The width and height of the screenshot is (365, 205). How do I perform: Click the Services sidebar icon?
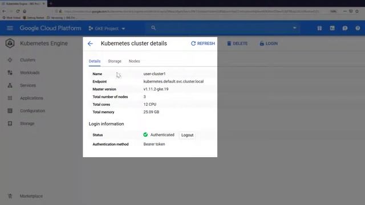(10, 85)
